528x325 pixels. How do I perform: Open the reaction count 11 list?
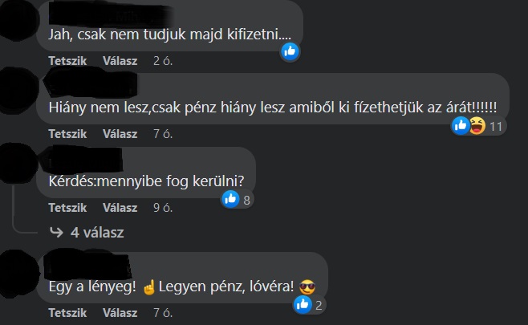[x=496, y=127]
